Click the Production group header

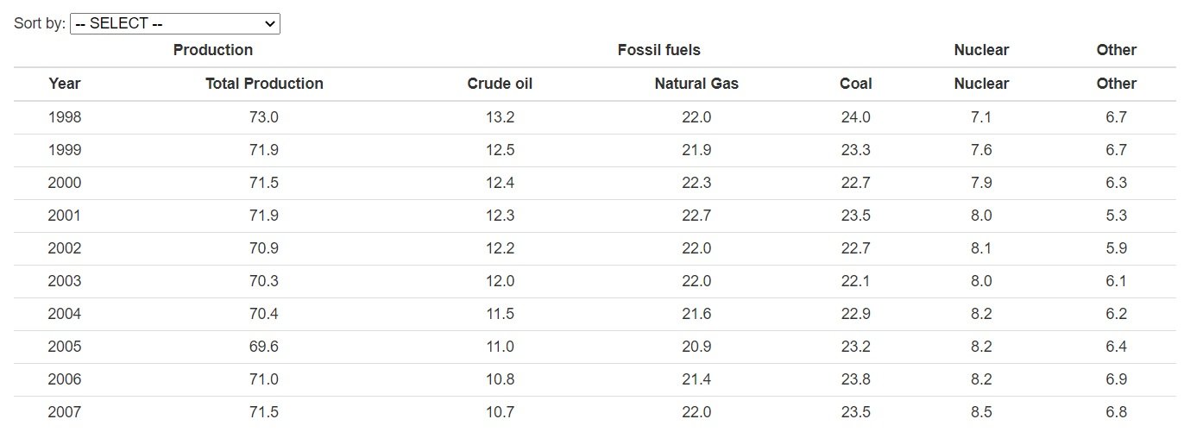coord(212,50)
